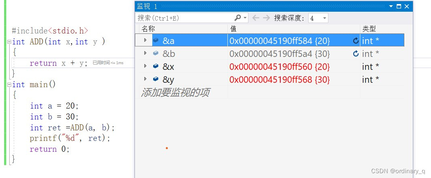Image resolution: width=431 pixels, height=178 pixels.
Task: Click the variable cube icon beside &x
Action: (156, 66)
